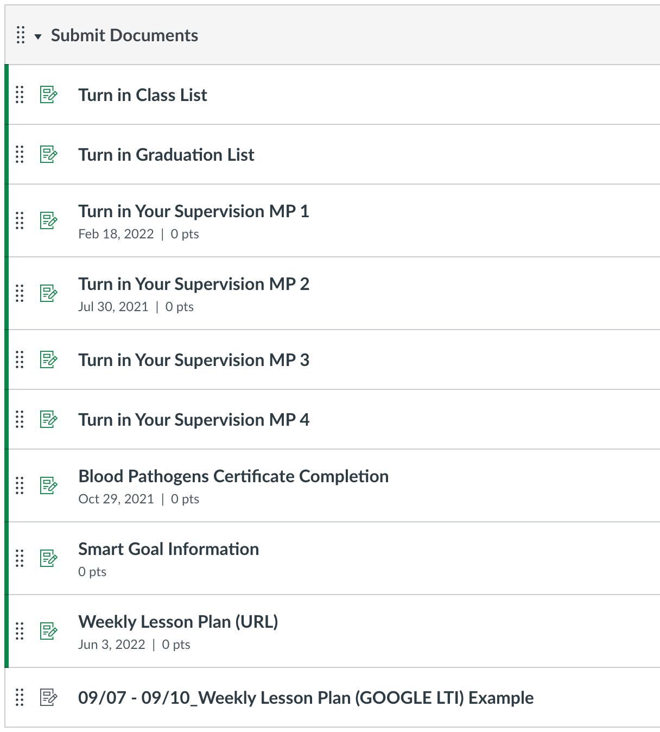Select the assignment icon next to Supervision MP 1
This screenshot has width=660, height=732.
(48, 222)
